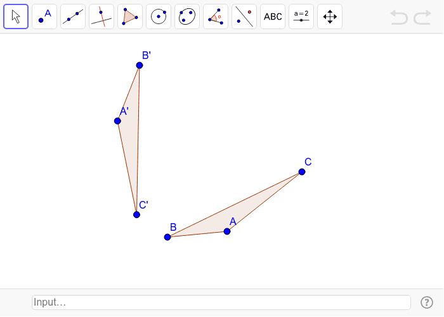Select segment BC of the lower triangle
Image resolution: width=444 pixels, height=317 pixels.
[235, 204]
